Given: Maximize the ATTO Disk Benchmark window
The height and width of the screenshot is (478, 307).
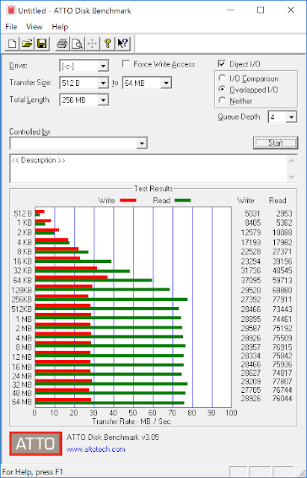Looking at the screenshot, I should (x=260, y=10).
